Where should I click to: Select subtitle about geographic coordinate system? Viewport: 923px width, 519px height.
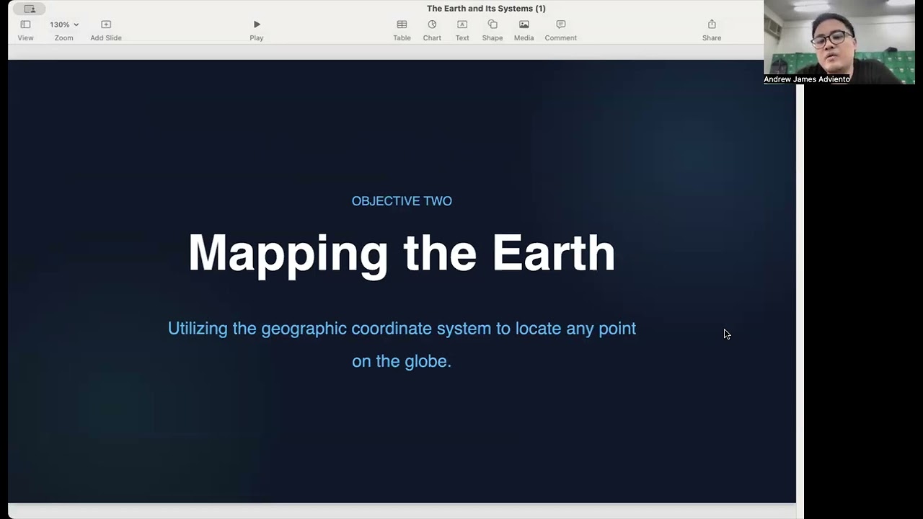click(402, 345)
